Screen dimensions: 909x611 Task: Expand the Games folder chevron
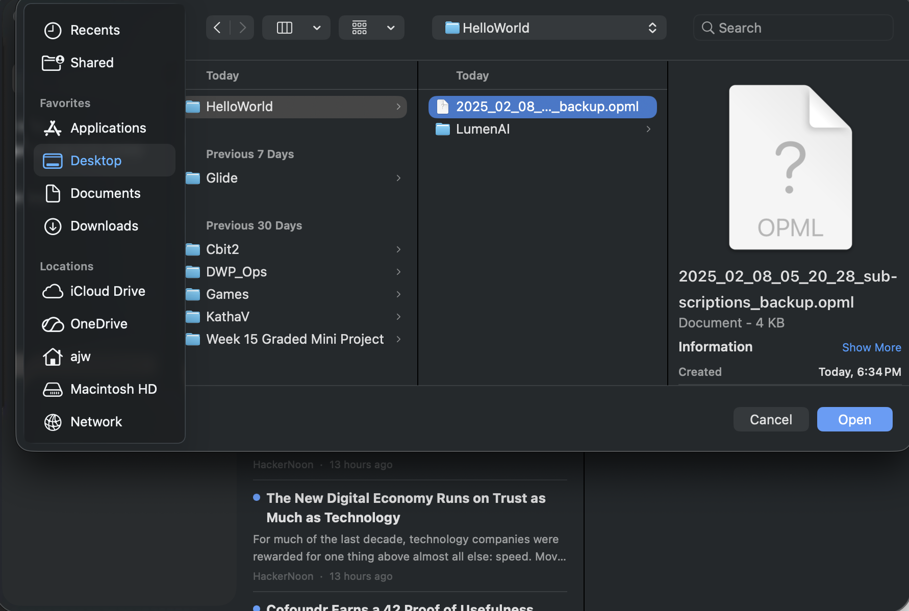398,294
